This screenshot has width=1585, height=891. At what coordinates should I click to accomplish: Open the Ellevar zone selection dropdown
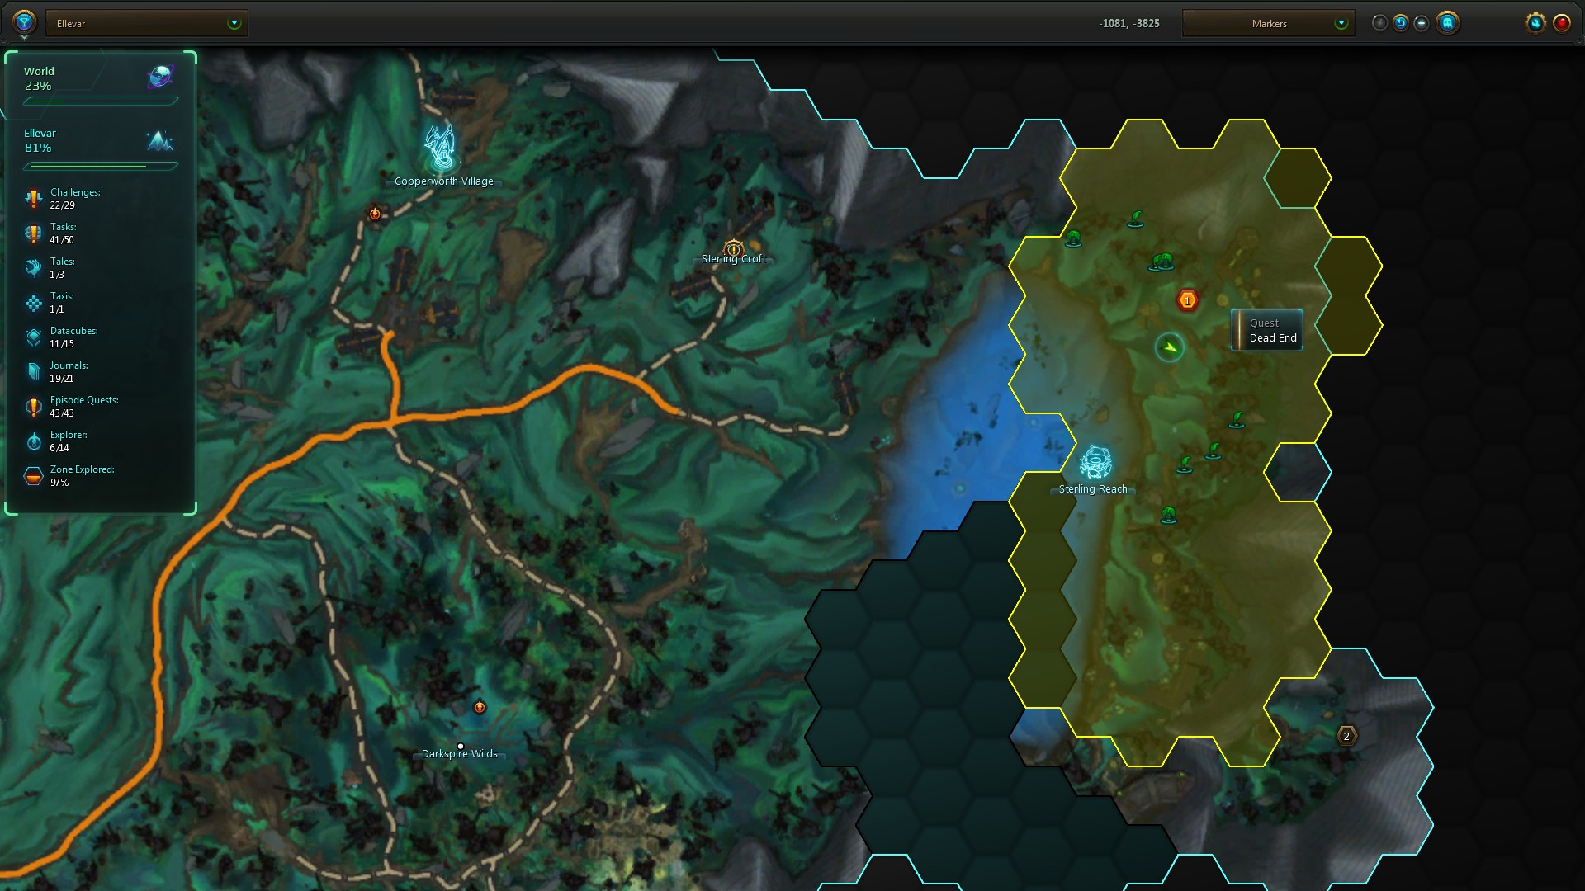point(147,23)
